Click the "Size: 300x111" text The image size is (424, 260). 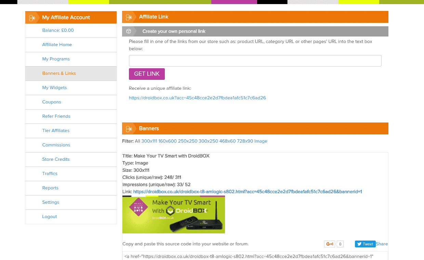pos(136,170)
